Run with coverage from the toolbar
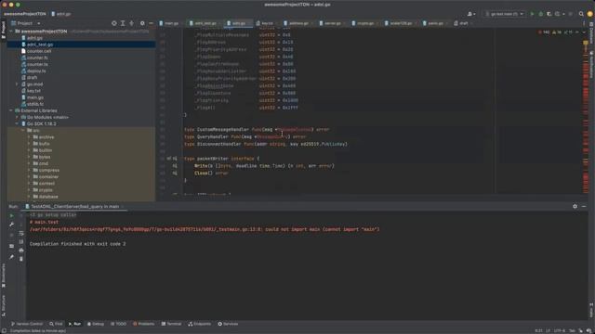595x334 pixels. tap(549, 14)
